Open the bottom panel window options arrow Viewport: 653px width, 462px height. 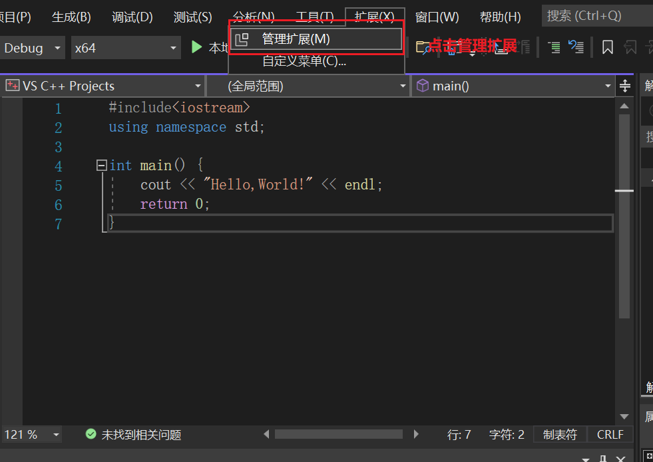click(x=586, y=459)
